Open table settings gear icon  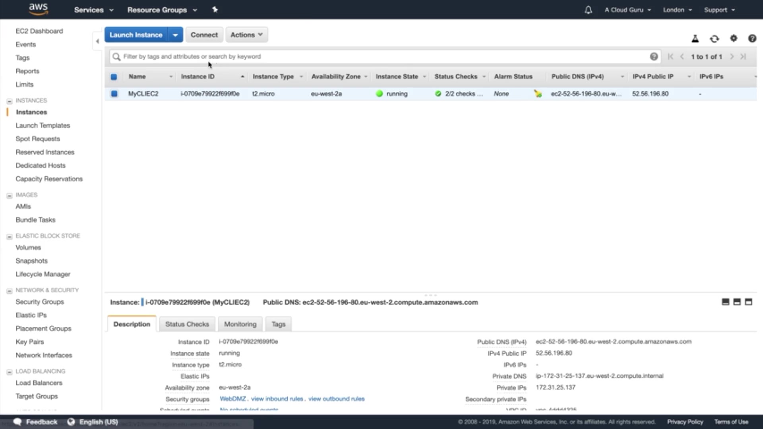734,39
